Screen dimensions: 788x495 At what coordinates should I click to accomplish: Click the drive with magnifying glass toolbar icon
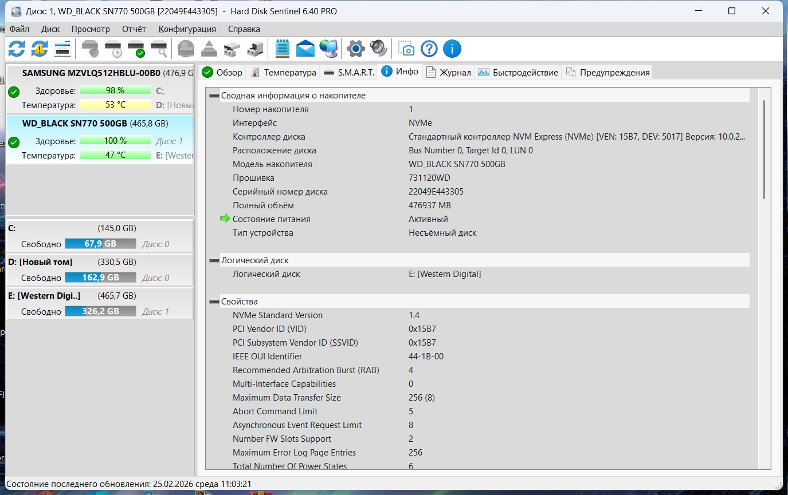159,49
